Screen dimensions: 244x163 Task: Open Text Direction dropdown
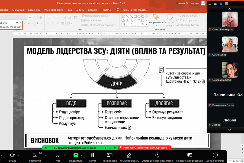pyautogui.click(x=95, y=16)
